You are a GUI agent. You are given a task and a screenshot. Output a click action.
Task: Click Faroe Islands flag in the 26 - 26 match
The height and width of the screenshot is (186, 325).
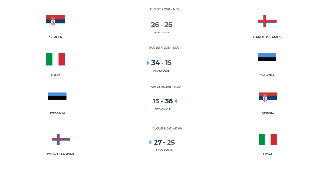[267, 21]
